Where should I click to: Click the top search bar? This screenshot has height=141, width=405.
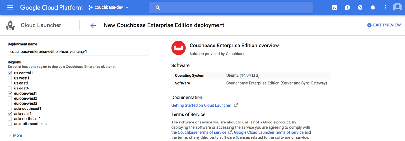(230, 7)
